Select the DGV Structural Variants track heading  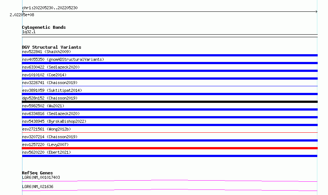click(x=52, y=47)
